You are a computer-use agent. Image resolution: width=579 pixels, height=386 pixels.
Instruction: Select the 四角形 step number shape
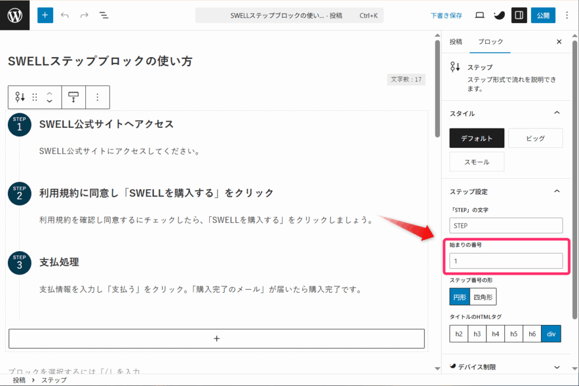click(x=483, y=297)
